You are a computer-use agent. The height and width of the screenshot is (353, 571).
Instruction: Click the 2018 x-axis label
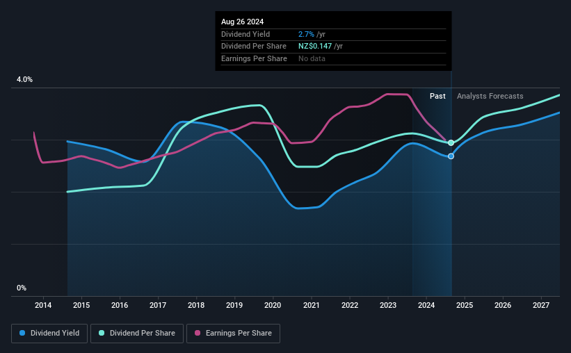click(x=196, y=305)
